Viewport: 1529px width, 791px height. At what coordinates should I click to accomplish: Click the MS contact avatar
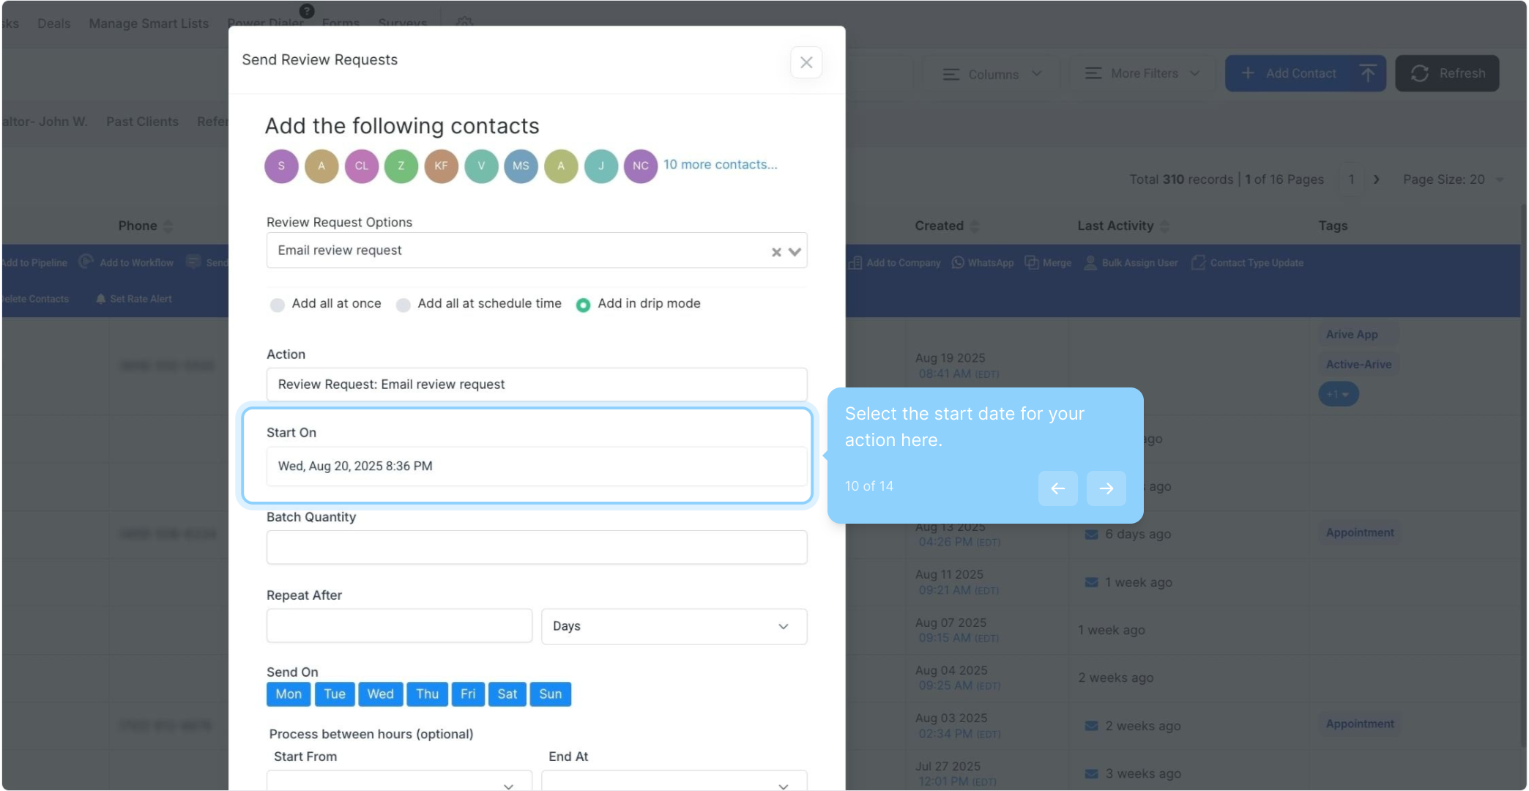click(521, 166)
